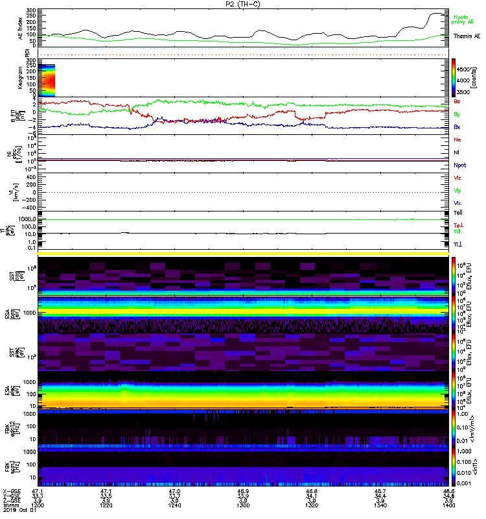Select the green "Kyoto proxy AE" legend label

tap(463, 19)
